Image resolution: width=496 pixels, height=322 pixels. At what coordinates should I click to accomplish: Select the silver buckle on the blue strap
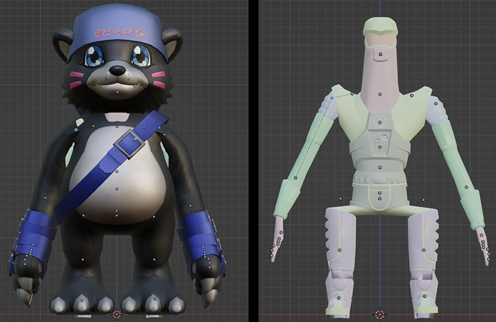point(130,144)
